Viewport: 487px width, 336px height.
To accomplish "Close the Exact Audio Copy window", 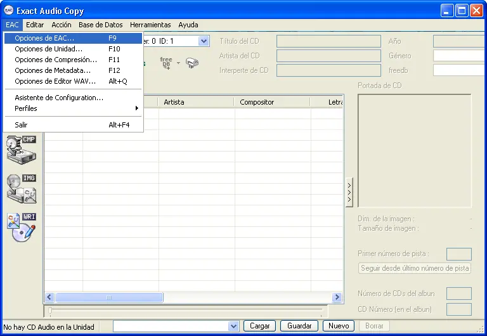I will click(476, 11).
